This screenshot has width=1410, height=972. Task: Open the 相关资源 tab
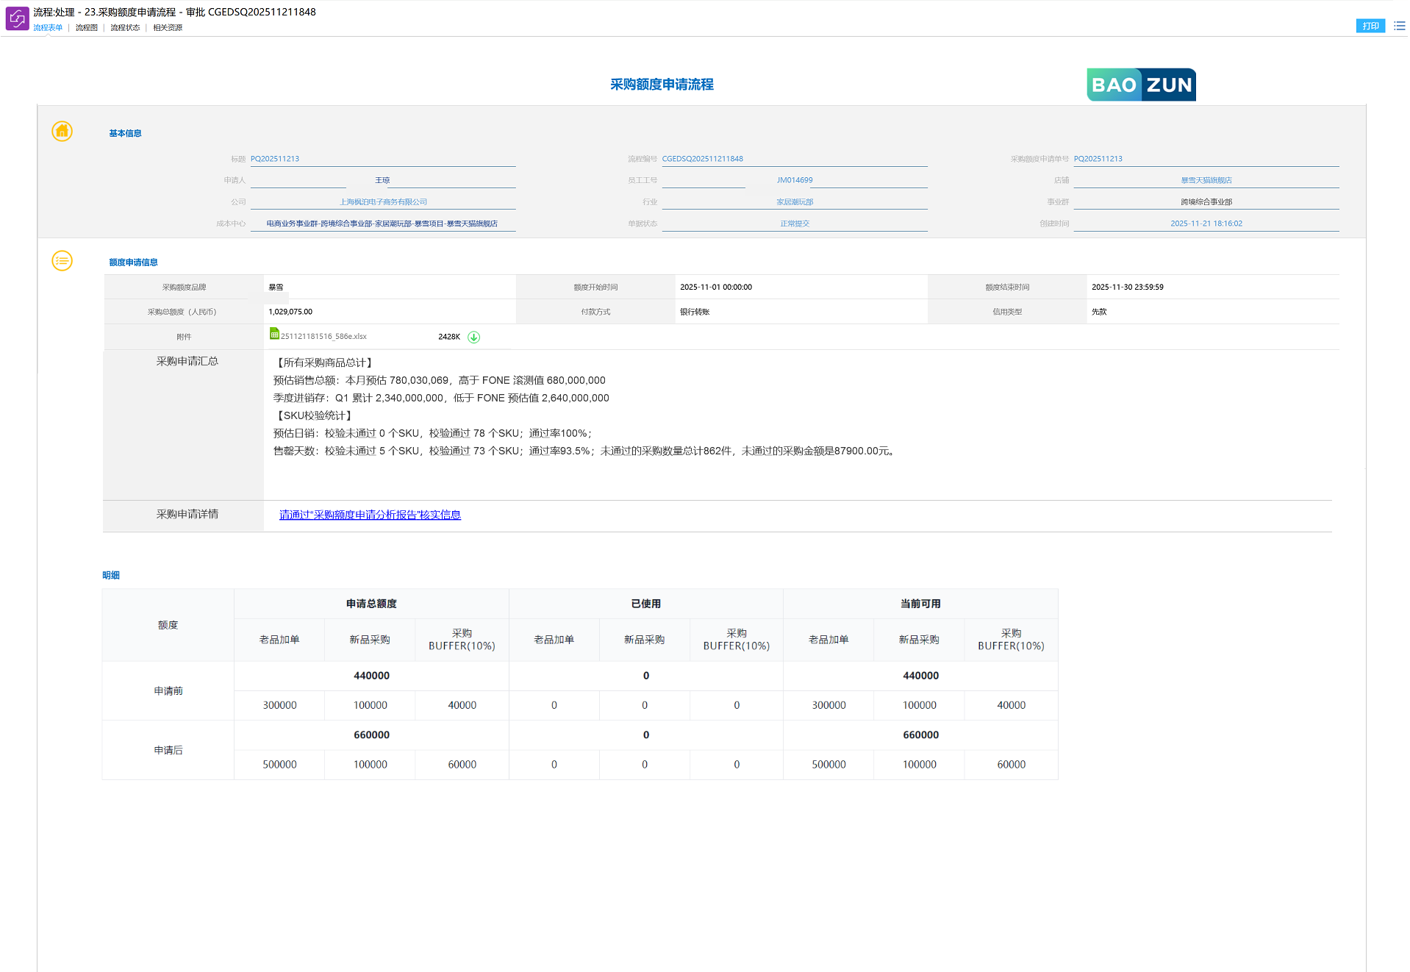point(168,28)
